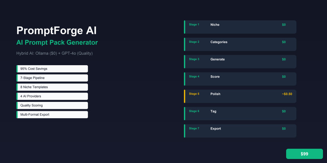Image resolution: width=327 pixels, height=163 pixels.
Task: Select the 7-Stage Pipeline feature badge
Action: [52, 78]
